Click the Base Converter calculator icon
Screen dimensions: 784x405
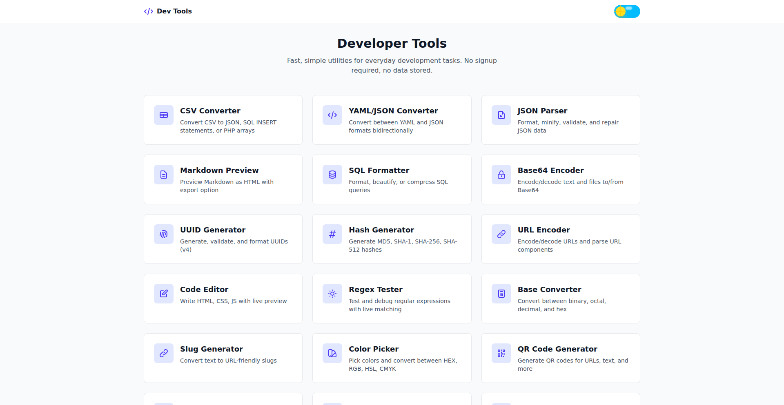coord(501,294)
